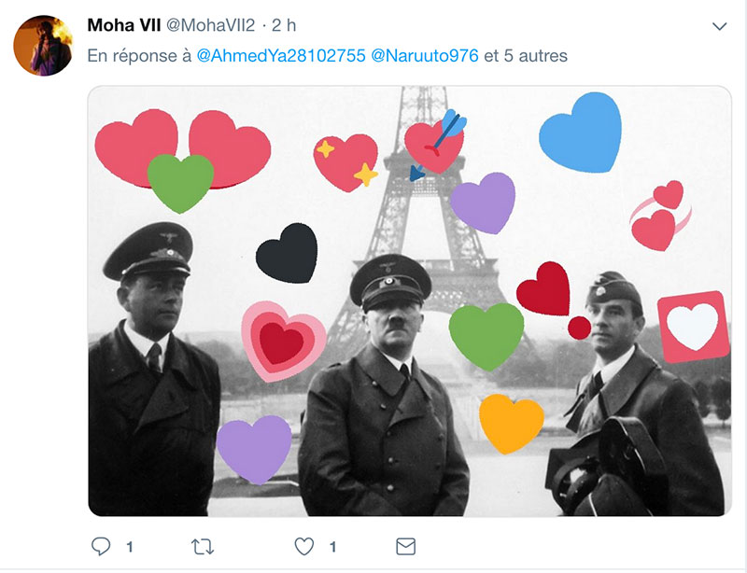
Task: Click the large blue heart in photo
Action: tap(581, 133)
